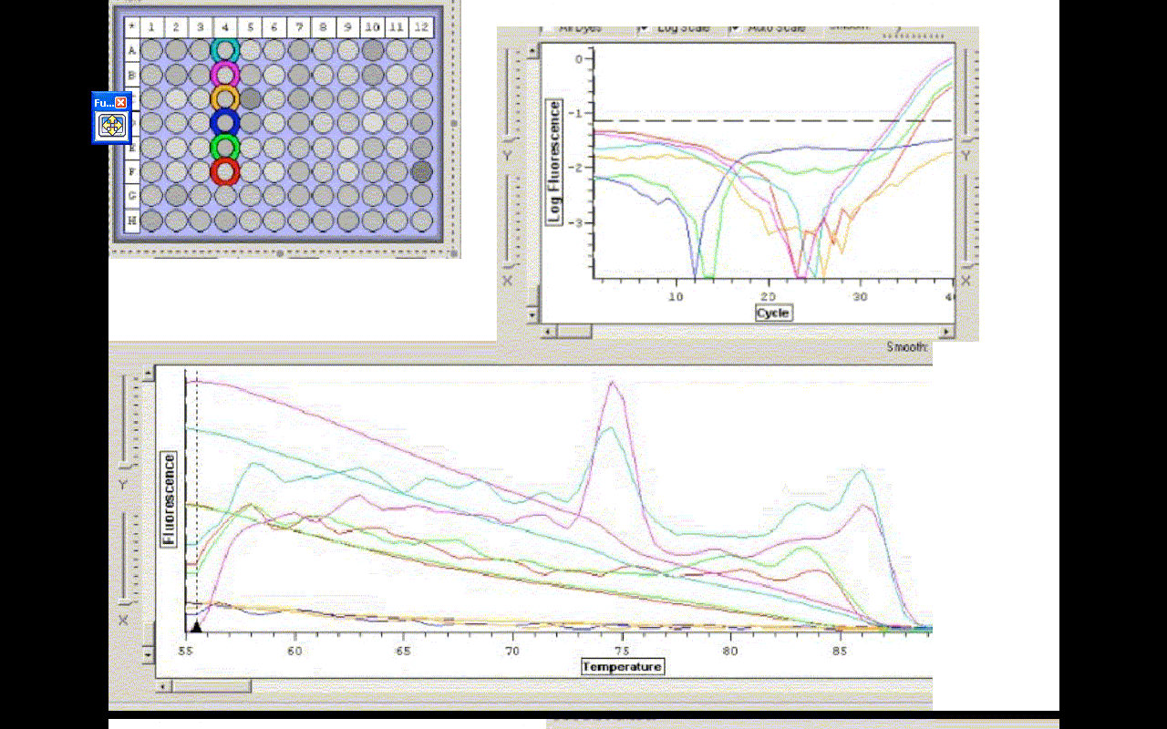
Task: Select plate column header 4
Action: point(224,27)
